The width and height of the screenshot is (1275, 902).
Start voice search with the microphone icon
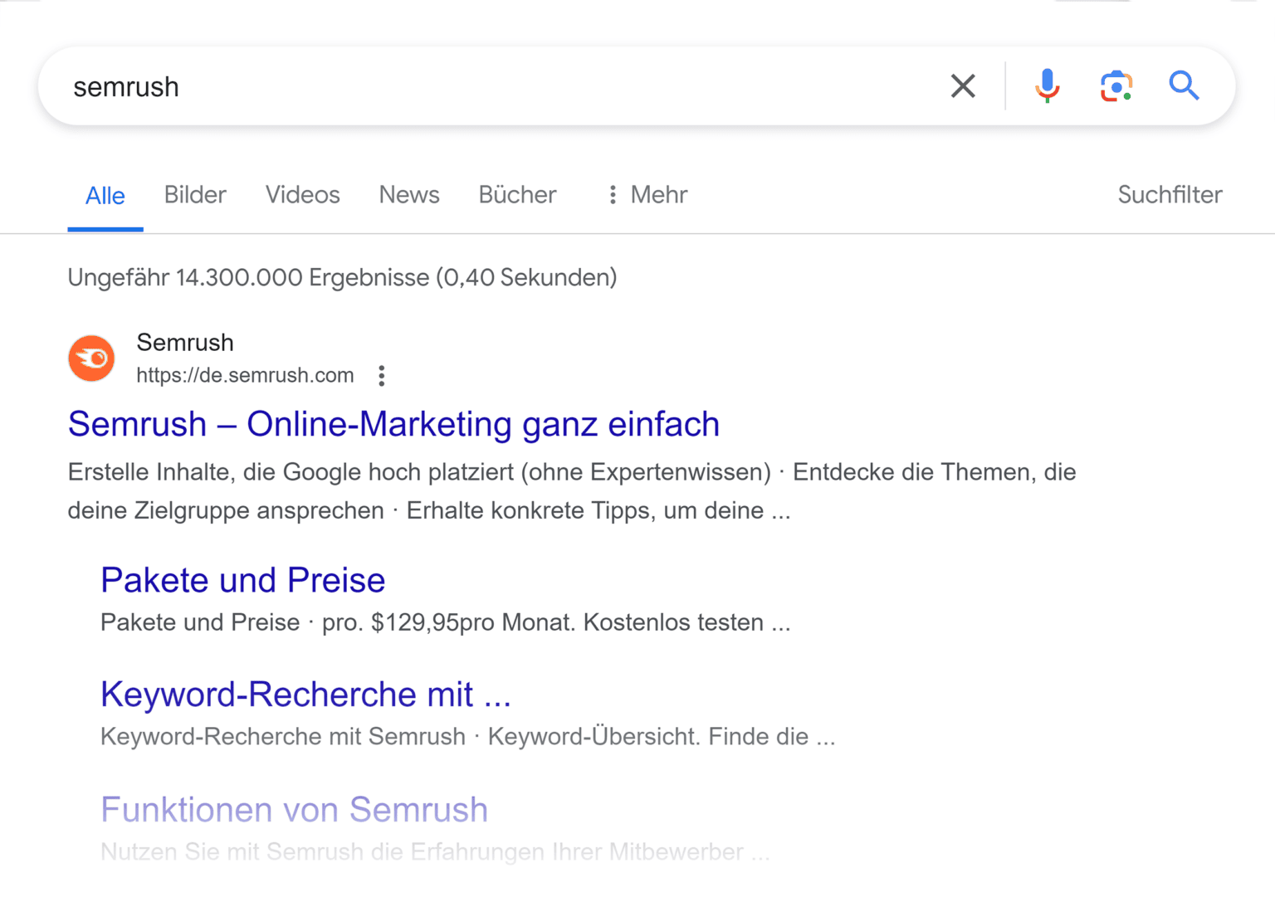tap(1047, 85)
